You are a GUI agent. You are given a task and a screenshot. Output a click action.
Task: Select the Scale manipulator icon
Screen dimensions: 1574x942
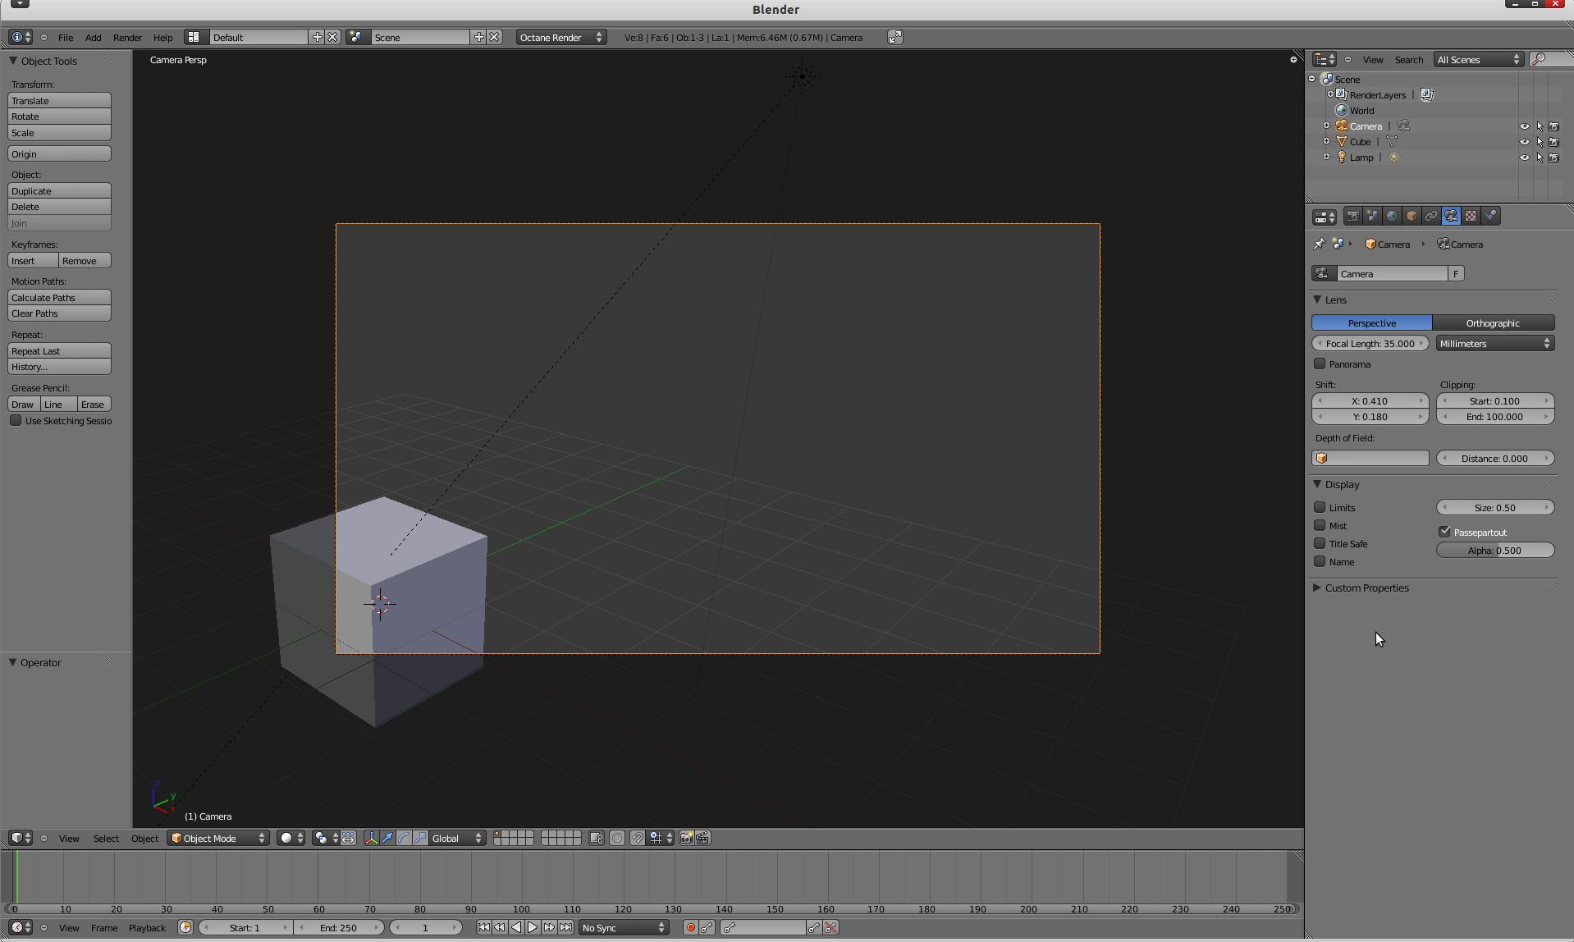[420, 839]
